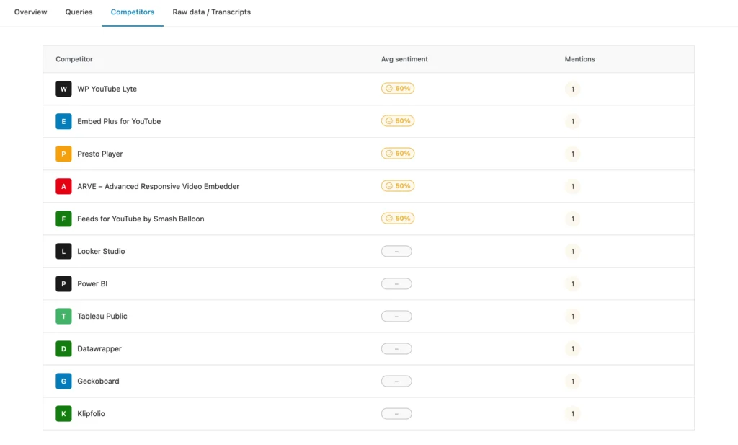Click the ARVE red 'A' icon
The height and width of the screenshot is (445, 738).
[x=63, y=187]
